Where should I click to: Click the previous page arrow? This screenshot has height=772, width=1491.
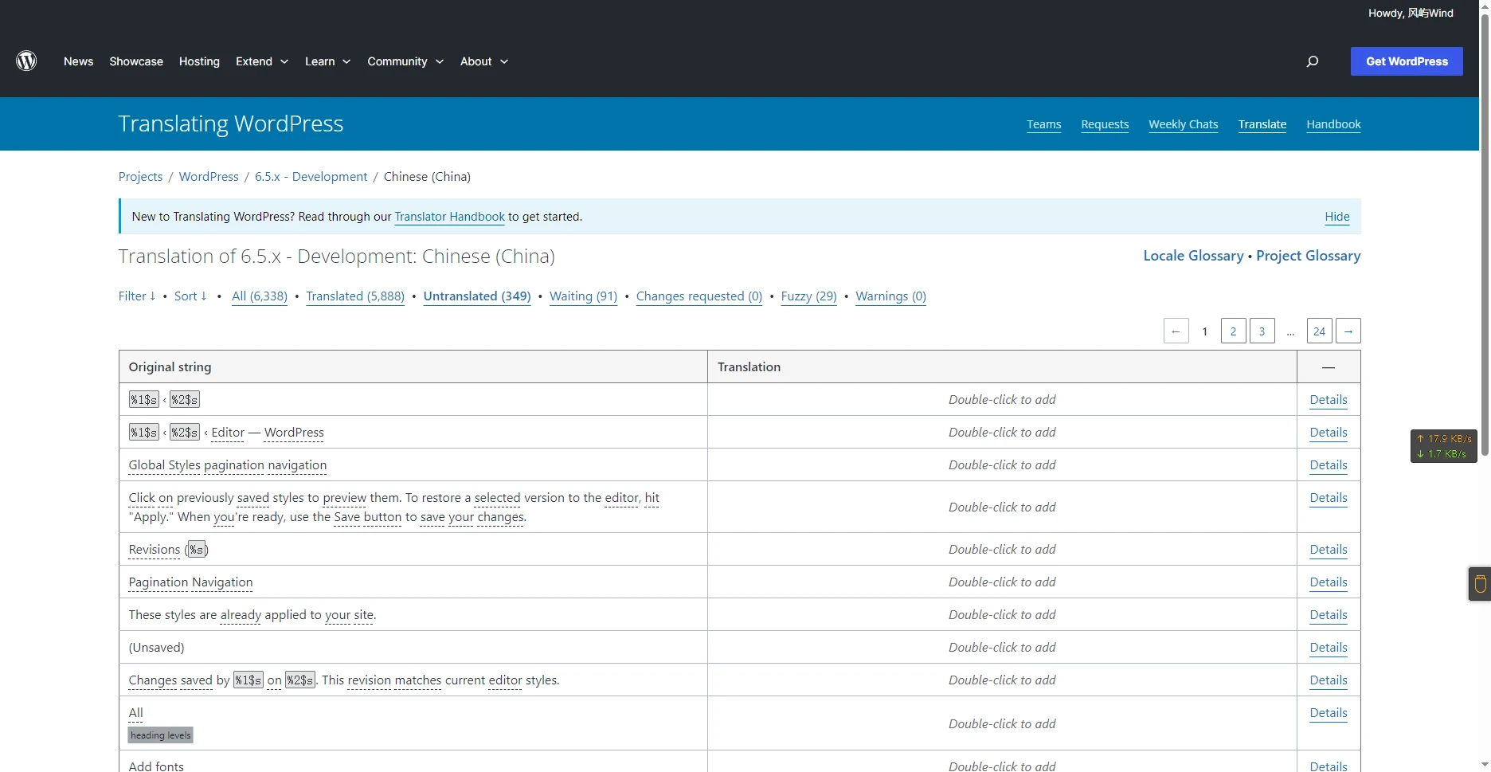(1176, 331)
